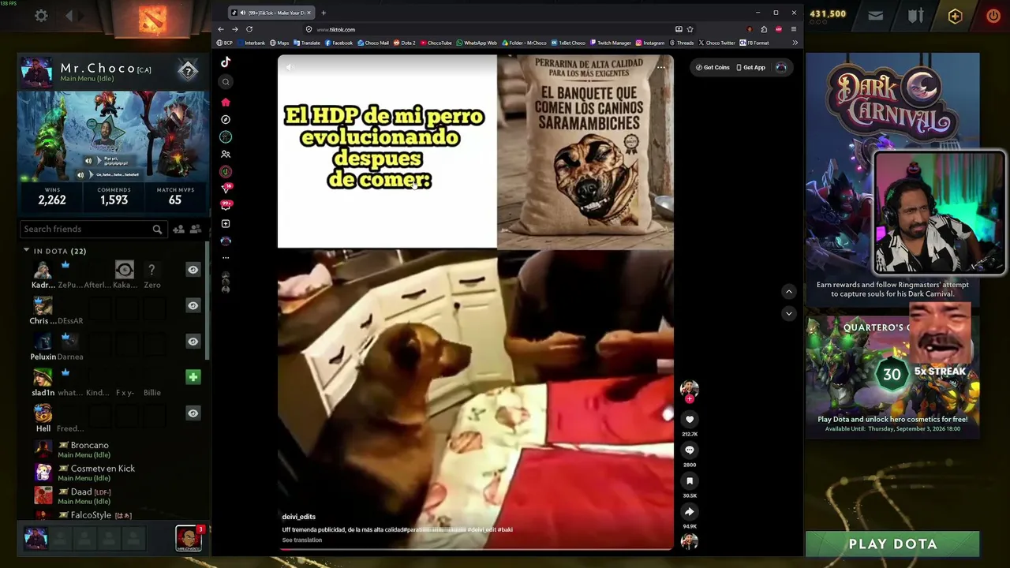1010x568 pixels.
Task: Mute the TikTok video speaker icon
Action: 290,67
